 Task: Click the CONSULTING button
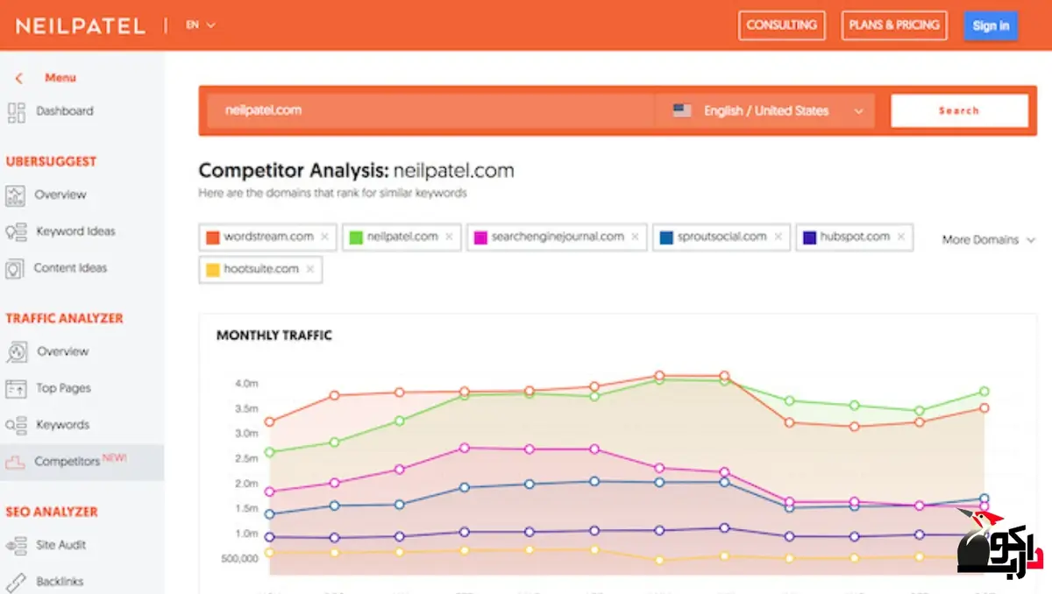(x=781, y=25)
